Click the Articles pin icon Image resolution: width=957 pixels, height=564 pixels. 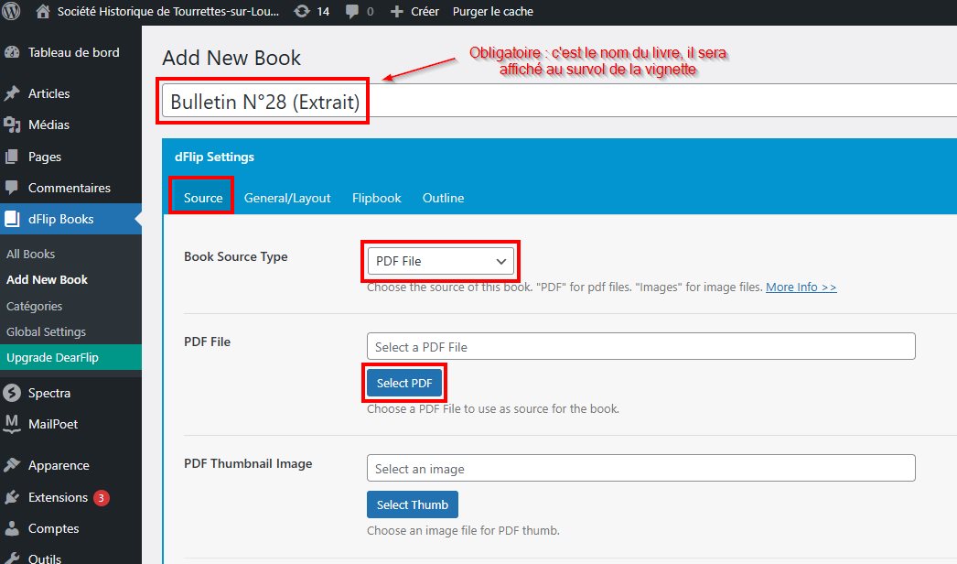[12, 93]
